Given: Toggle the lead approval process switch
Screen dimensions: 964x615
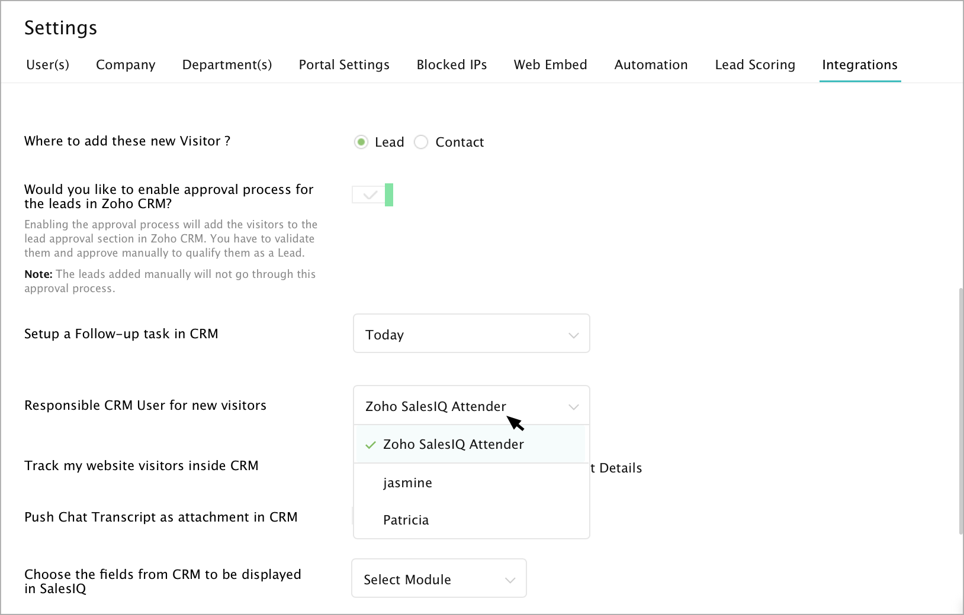Looking at the screenshot, I should [x=372, y=195].
